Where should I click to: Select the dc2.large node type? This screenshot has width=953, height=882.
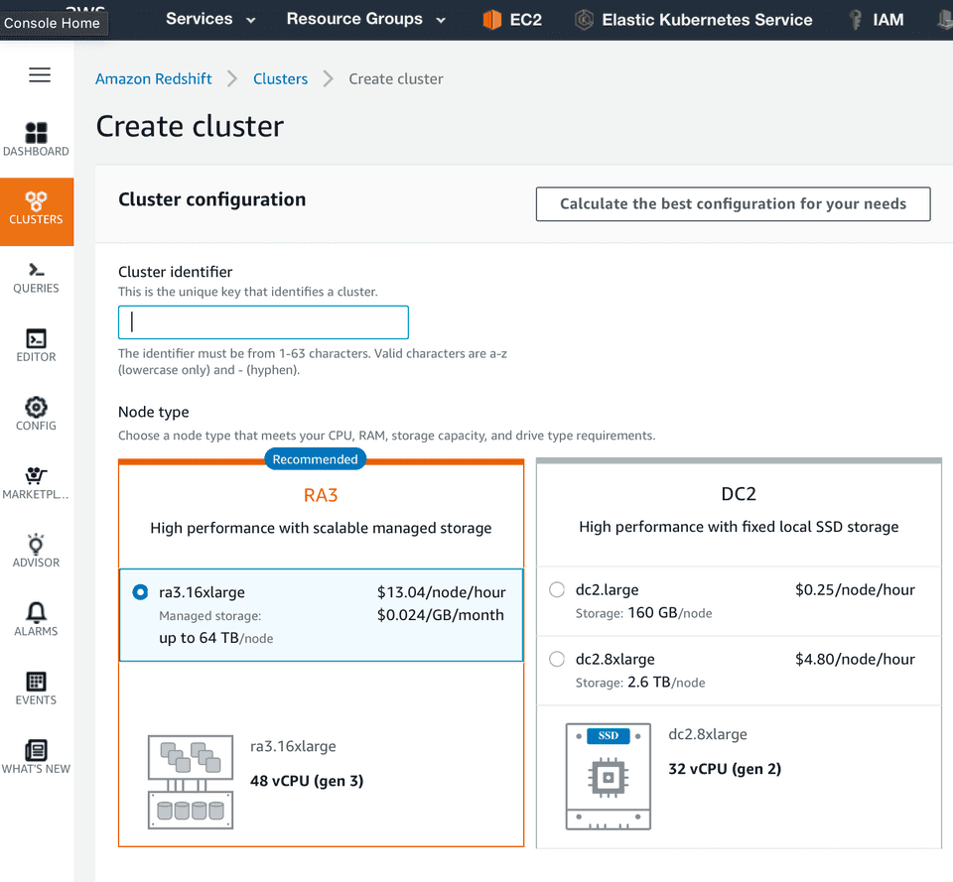pyautogui.click(x=557, y=589)
